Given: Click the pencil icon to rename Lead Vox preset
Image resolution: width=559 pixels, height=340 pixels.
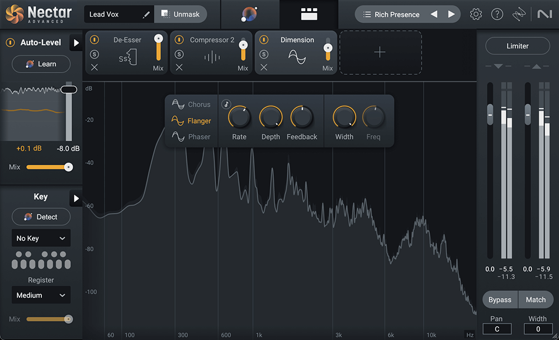Looking at the screenshot, I should coord(147,13).
